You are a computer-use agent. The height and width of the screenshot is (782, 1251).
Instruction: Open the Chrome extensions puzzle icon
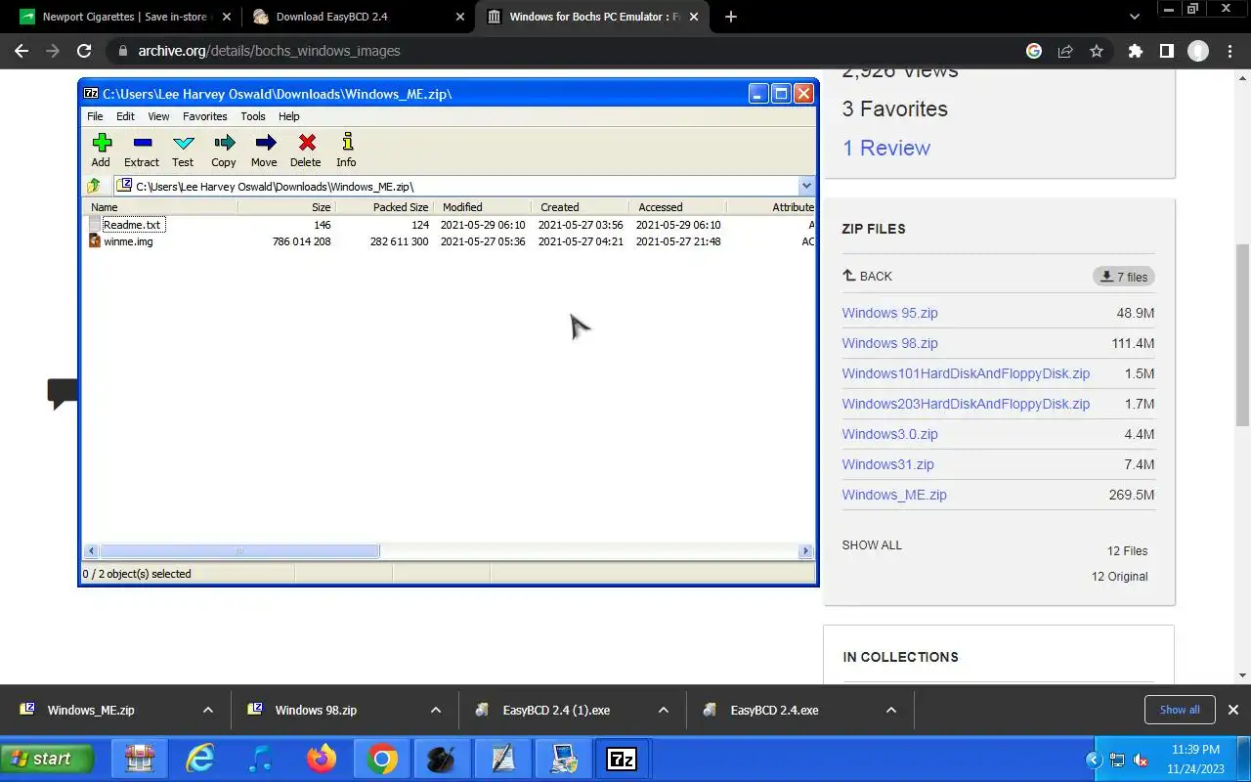point(1135,51)
